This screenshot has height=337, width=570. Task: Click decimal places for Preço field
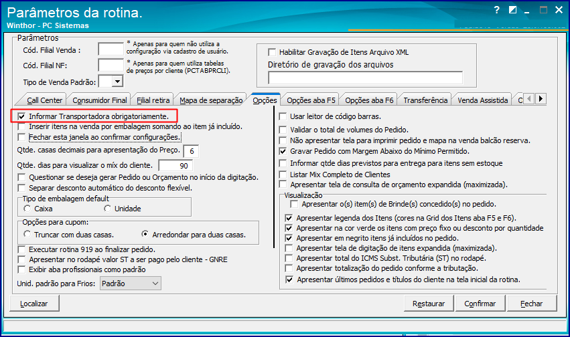pos(191,151)
